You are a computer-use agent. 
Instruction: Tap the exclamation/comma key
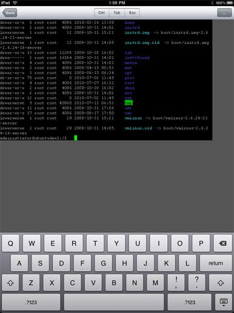point(176,283)
